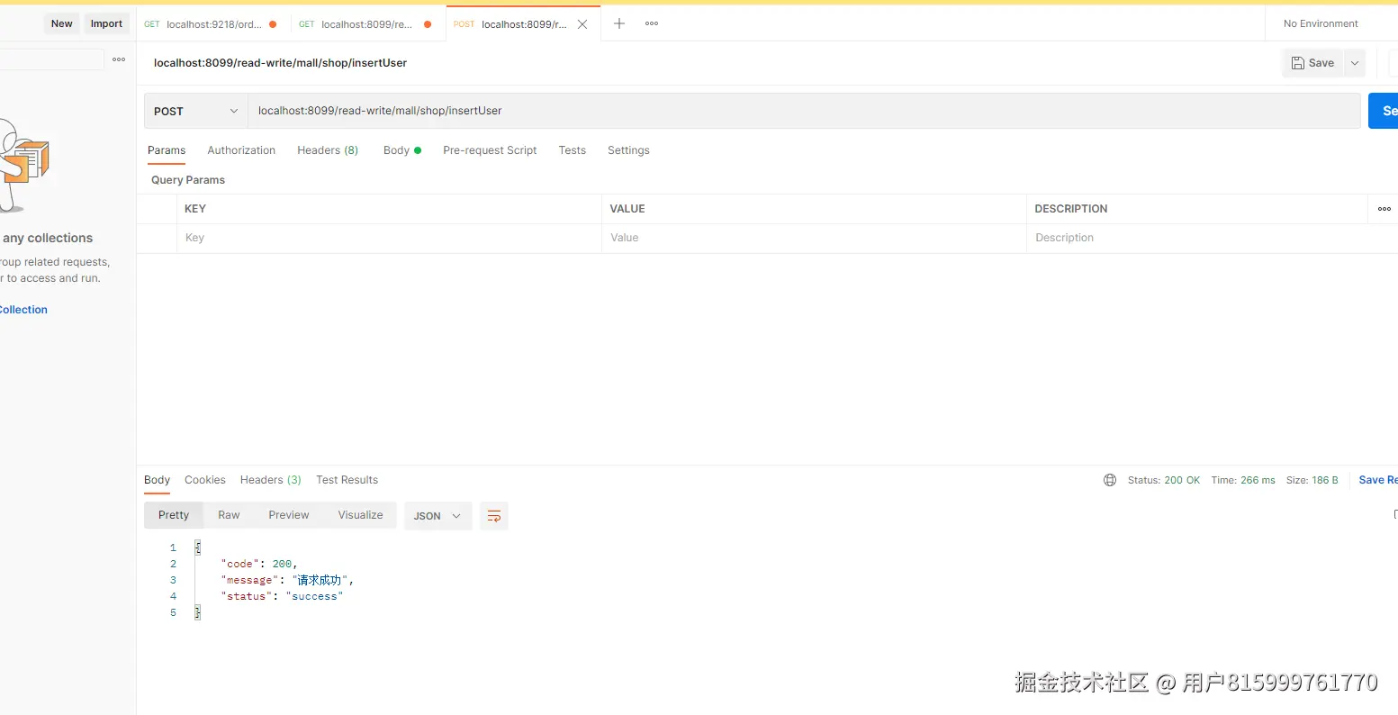
Task: Click the request title localhost:8099/read-write/mall/shop/insertUser
Action: 280,63
